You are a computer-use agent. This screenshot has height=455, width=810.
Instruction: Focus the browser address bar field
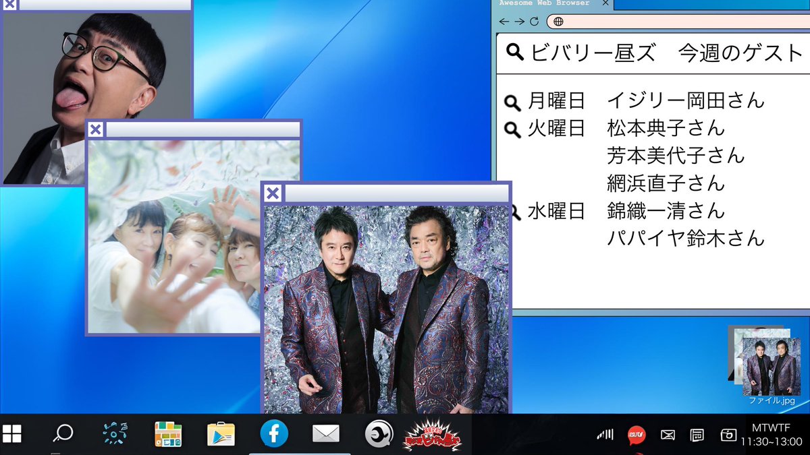[x=678, y=22]
